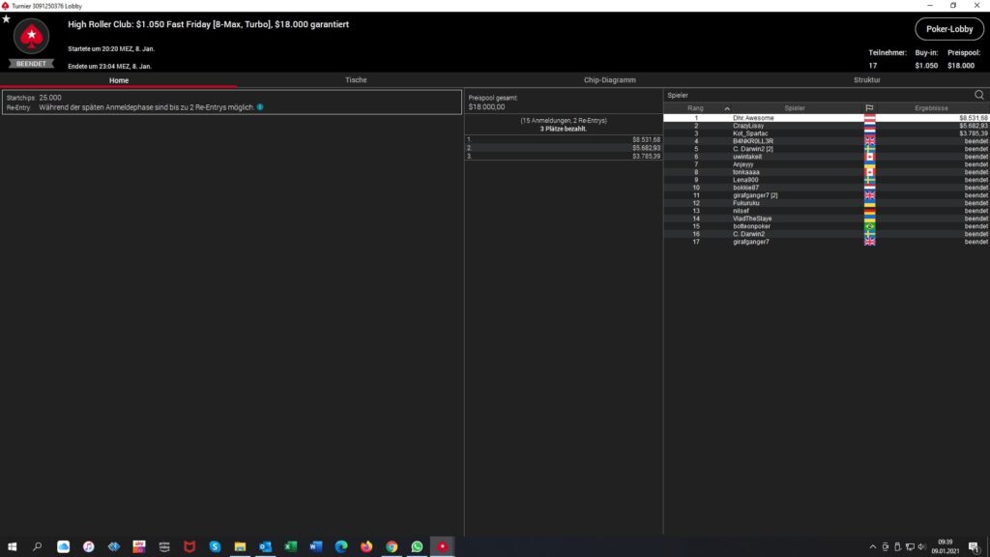Open the Struktur tab
The image size is (990, 557).
(x=867, y=80)
